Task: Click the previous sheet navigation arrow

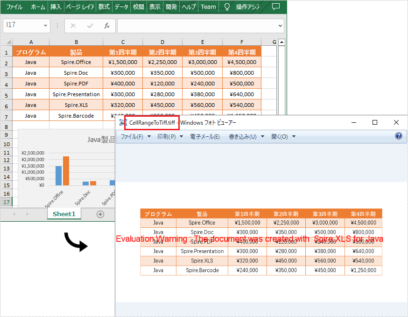Action: [x=13, y=213]
